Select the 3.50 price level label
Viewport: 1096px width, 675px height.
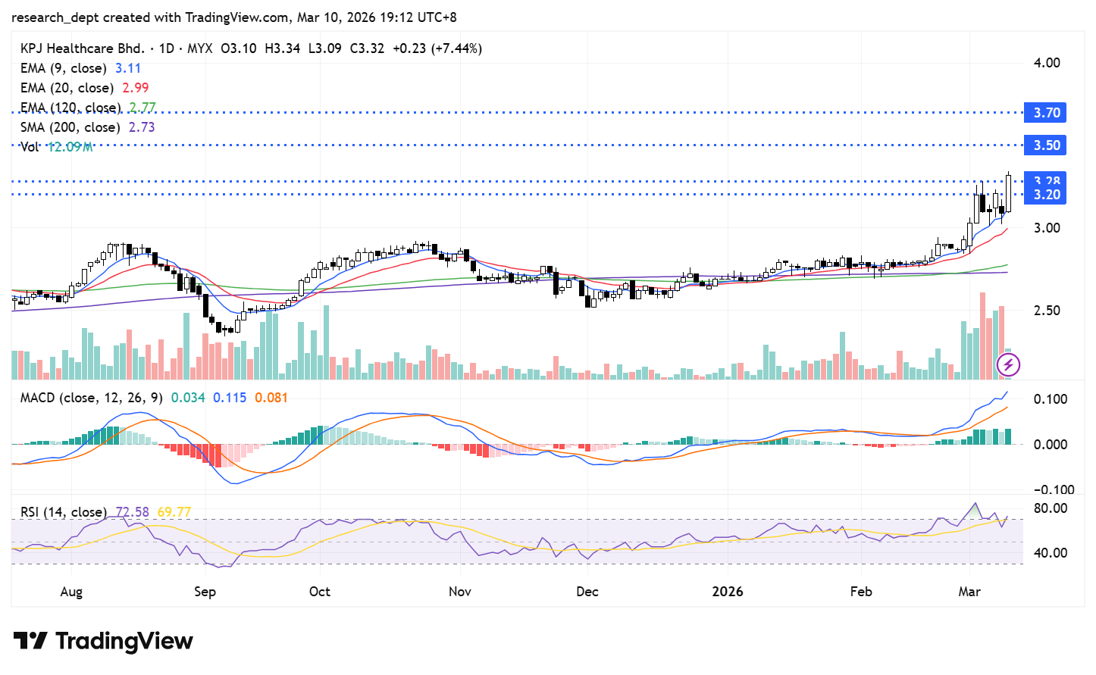1046,145
